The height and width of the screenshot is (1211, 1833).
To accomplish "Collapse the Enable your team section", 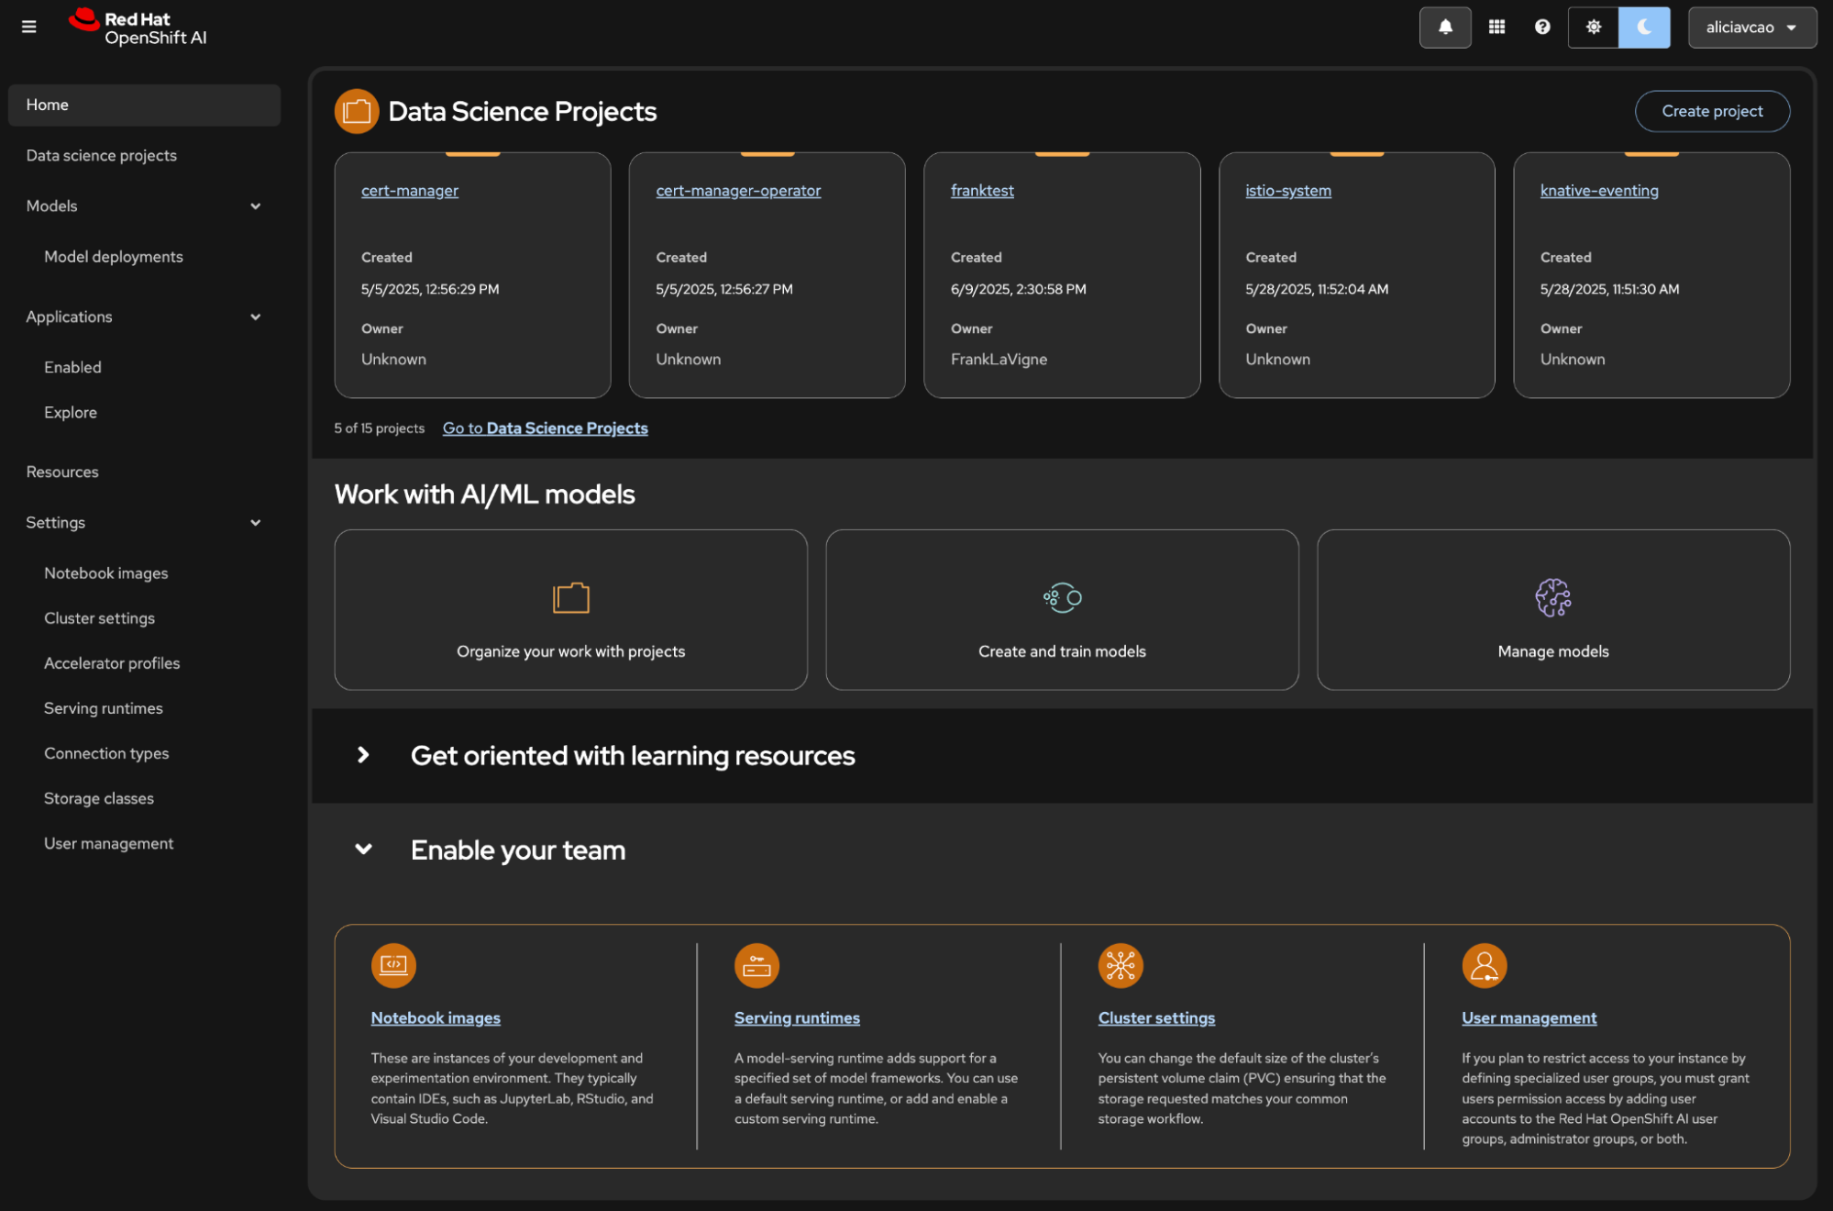I will point(363,850).
